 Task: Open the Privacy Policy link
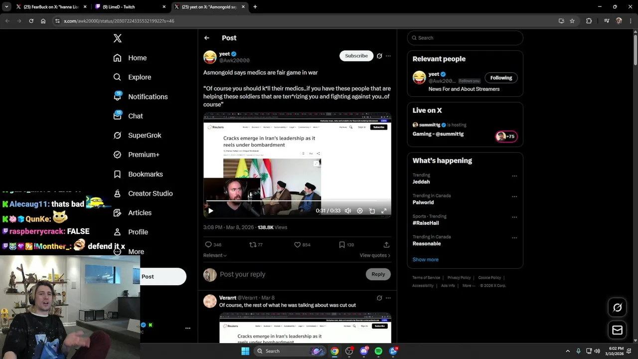(459, 278)
